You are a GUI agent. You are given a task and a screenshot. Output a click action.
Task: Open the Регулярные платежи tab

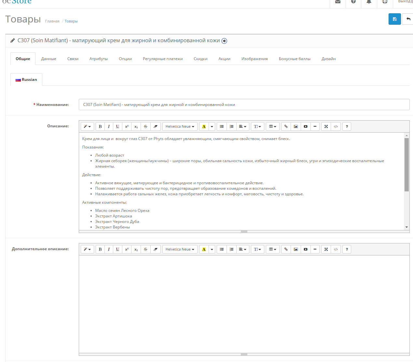tap(163, 59)
